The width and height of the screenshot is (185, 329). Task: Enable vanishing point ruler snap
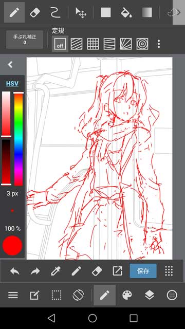click(x=109, y=44)
